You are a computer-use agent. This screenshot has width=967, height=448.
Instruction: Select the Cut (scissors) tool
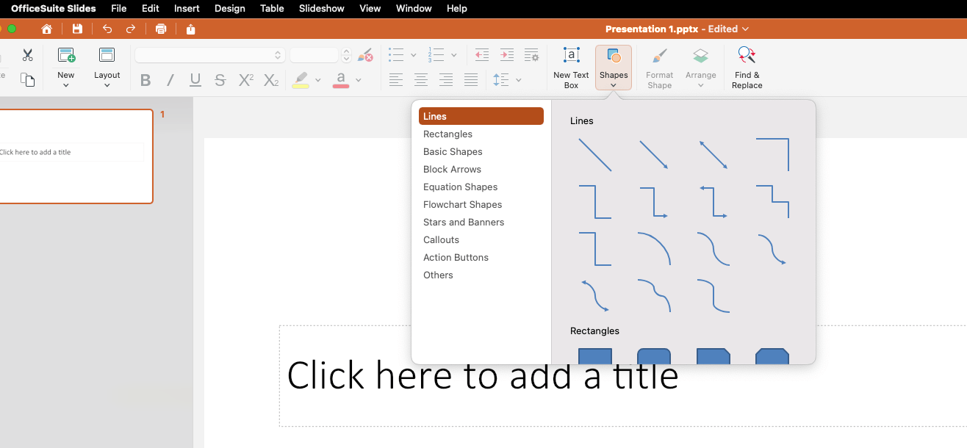(27, 55)
